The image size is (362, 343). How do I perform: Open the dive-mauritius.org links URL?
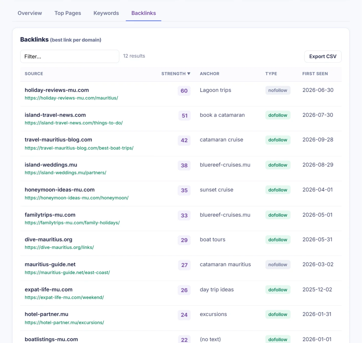tap(59, 247)
